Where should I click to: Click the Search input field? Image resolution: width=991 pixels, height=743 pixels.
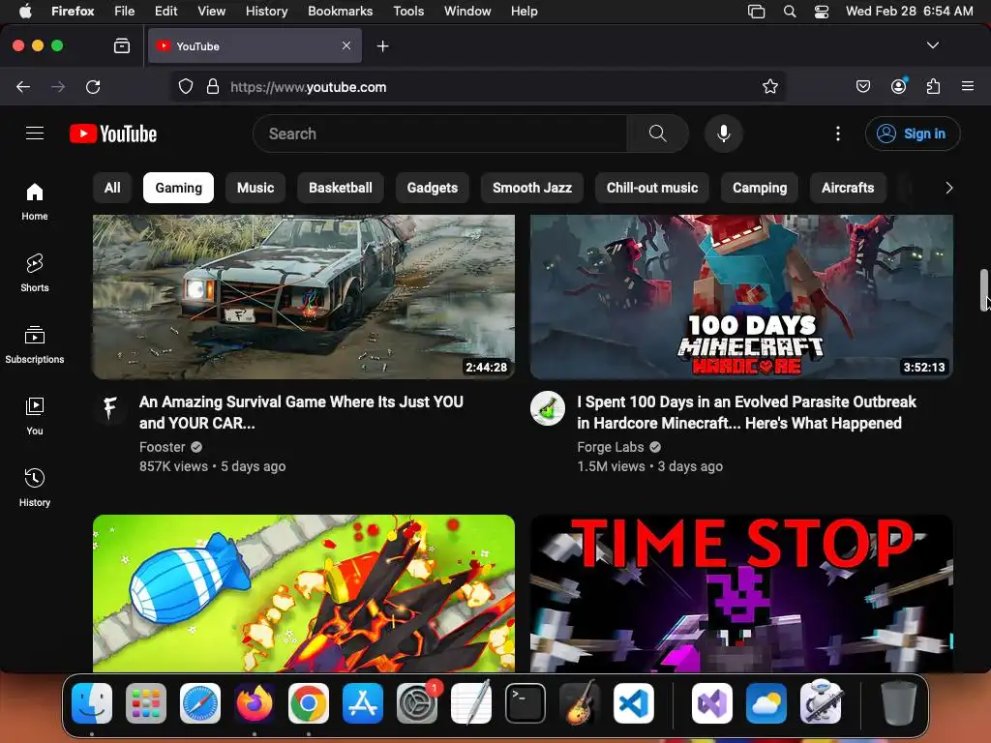click(x=440, y=134)
